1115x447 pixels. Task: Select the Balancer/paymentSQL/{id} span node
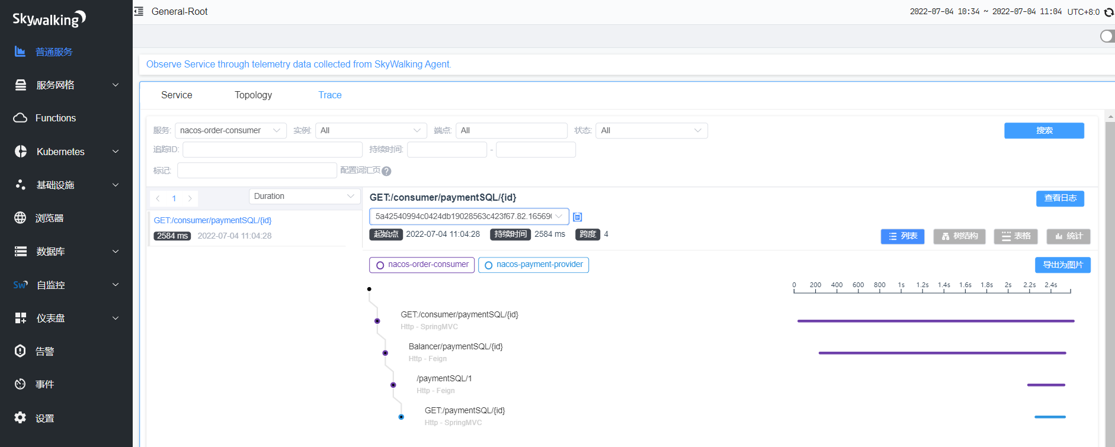385,353
